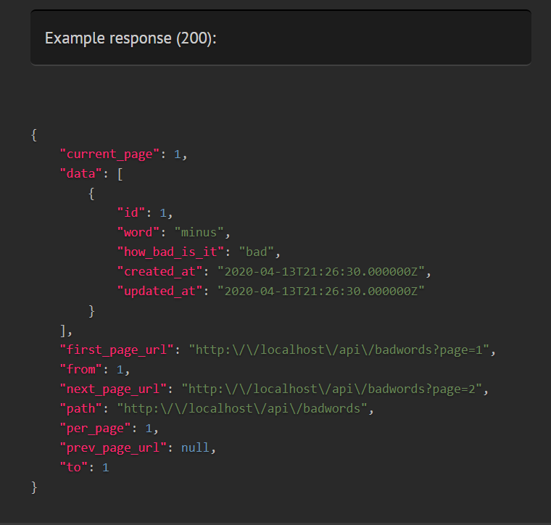Click the value 1 after "current_page"
551x525 pixels.
click(178, 154)
